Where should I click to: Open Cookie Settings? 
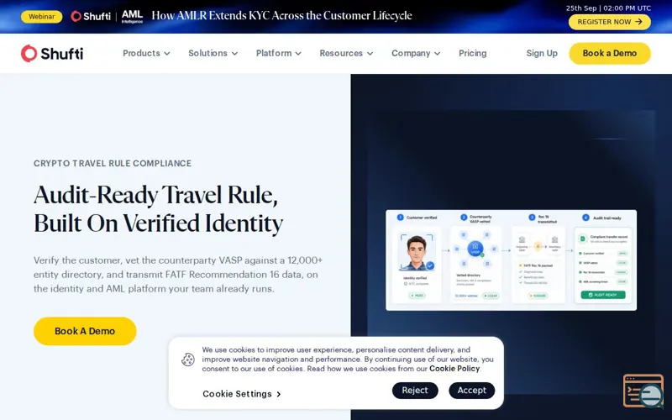(x=242, y=394)
